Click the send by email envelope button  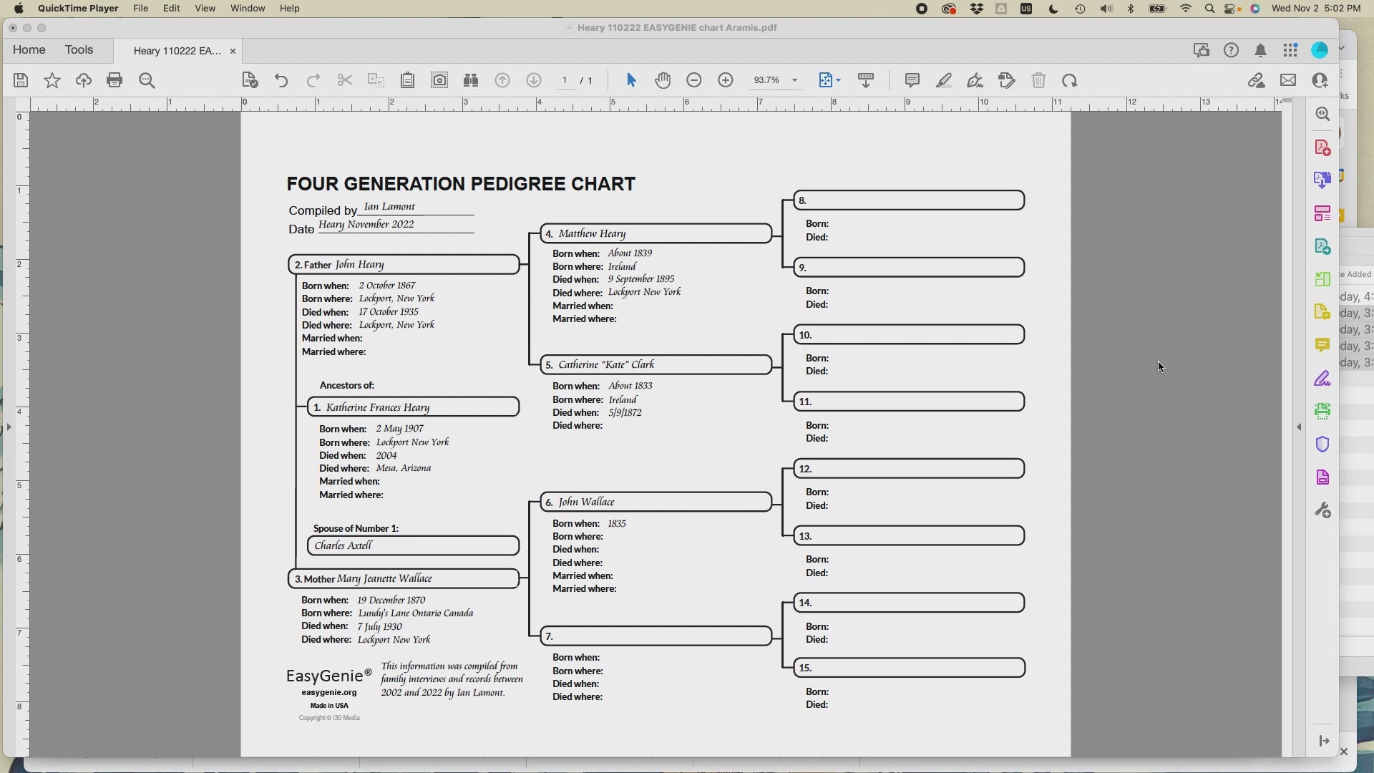1288,80
